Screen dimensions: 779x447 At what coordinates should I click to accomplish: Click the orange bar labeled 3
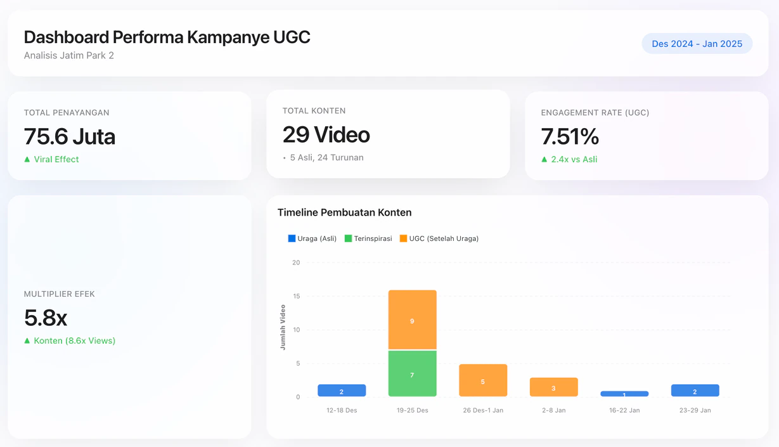pyautogui.click(x=554, y=387)
